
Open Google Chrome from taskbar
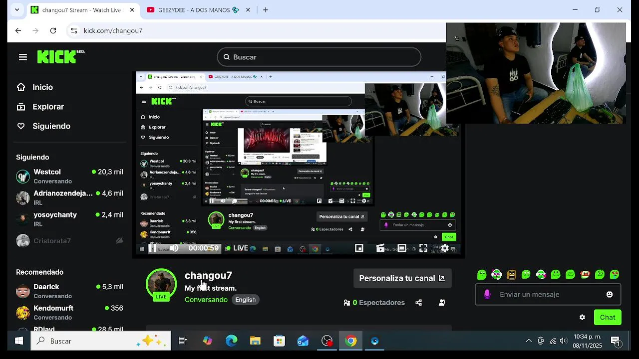click(351, 341)
